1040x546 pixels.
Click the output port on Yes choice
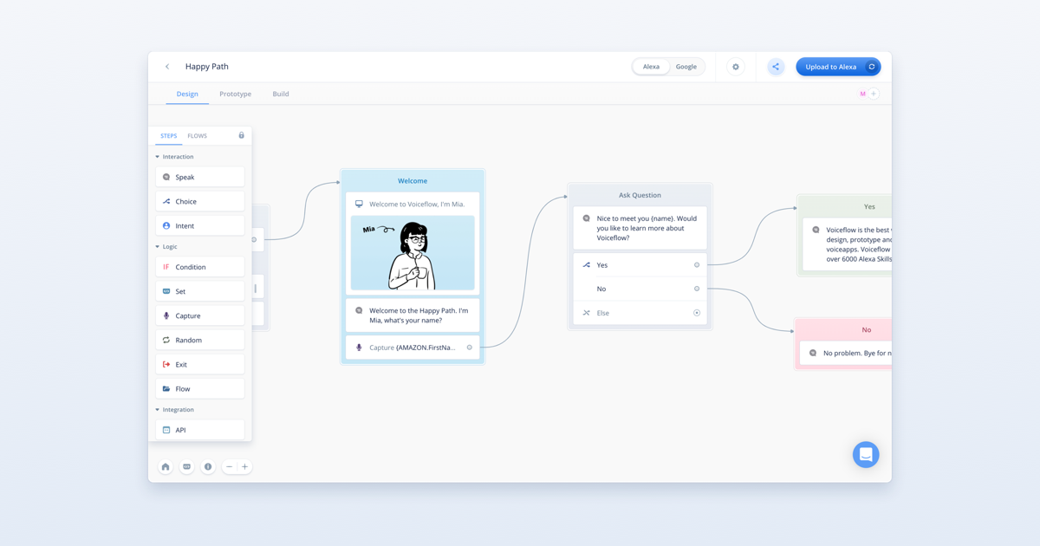[697, 265]
